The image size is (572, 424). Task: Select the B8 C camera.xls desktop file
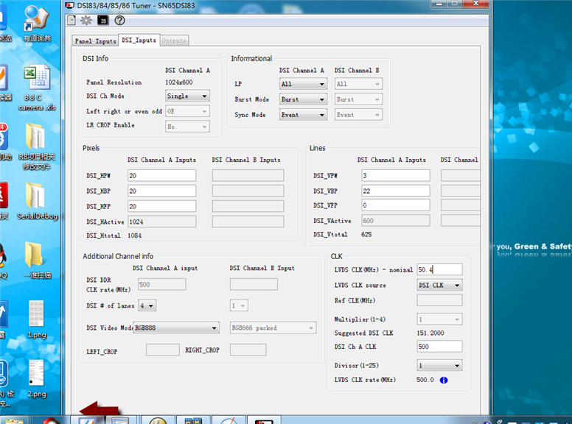tap(37, 88)
